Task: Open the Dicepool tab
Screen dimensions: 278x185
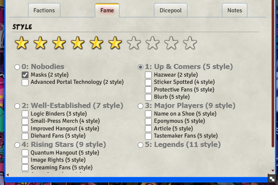Action: pyautogui.click(x=170, y=10)
